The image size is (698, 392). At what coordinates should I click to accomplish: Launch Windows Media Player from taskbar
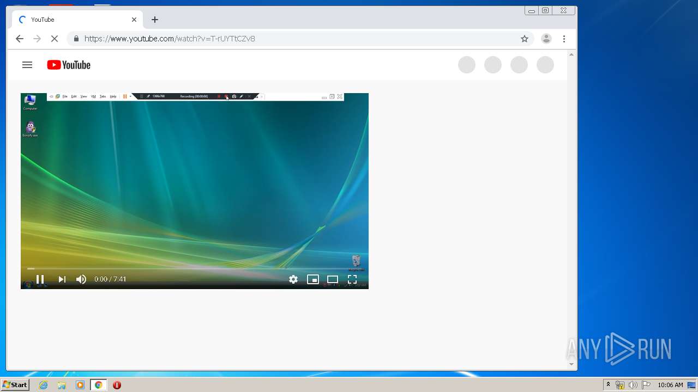pyautogui.click(x=80, y=385)
